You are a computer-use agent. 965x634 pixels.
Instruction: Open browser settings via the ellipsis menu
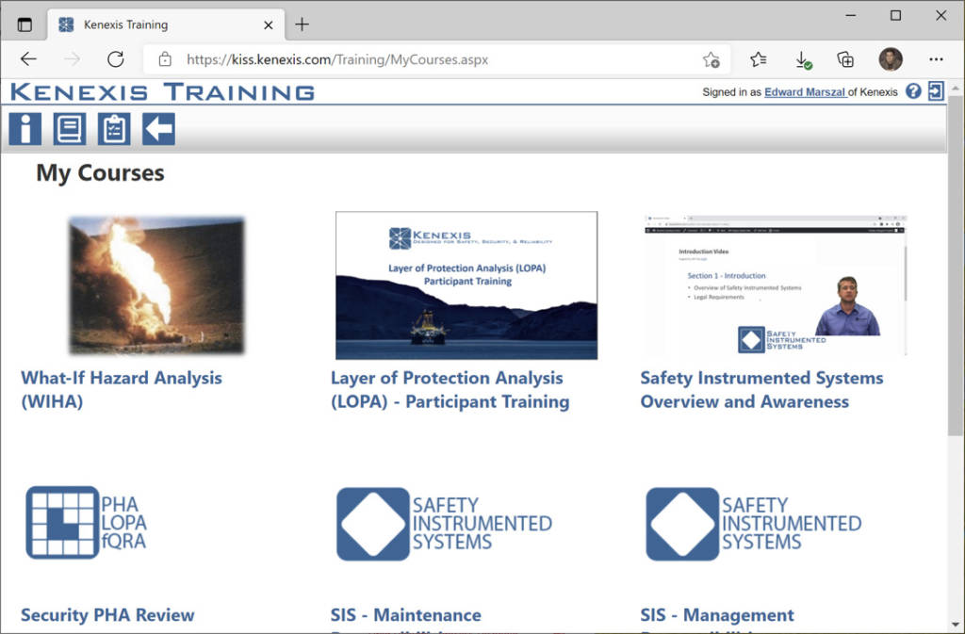(936, 58)
